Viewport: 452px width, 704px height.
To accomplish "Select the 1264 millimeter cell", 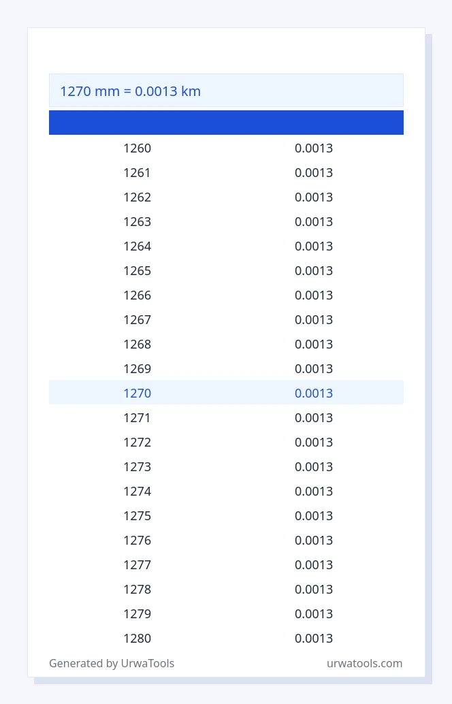I will coord(138,246).
